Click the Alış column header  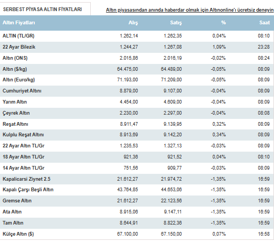tap(133, 23)
